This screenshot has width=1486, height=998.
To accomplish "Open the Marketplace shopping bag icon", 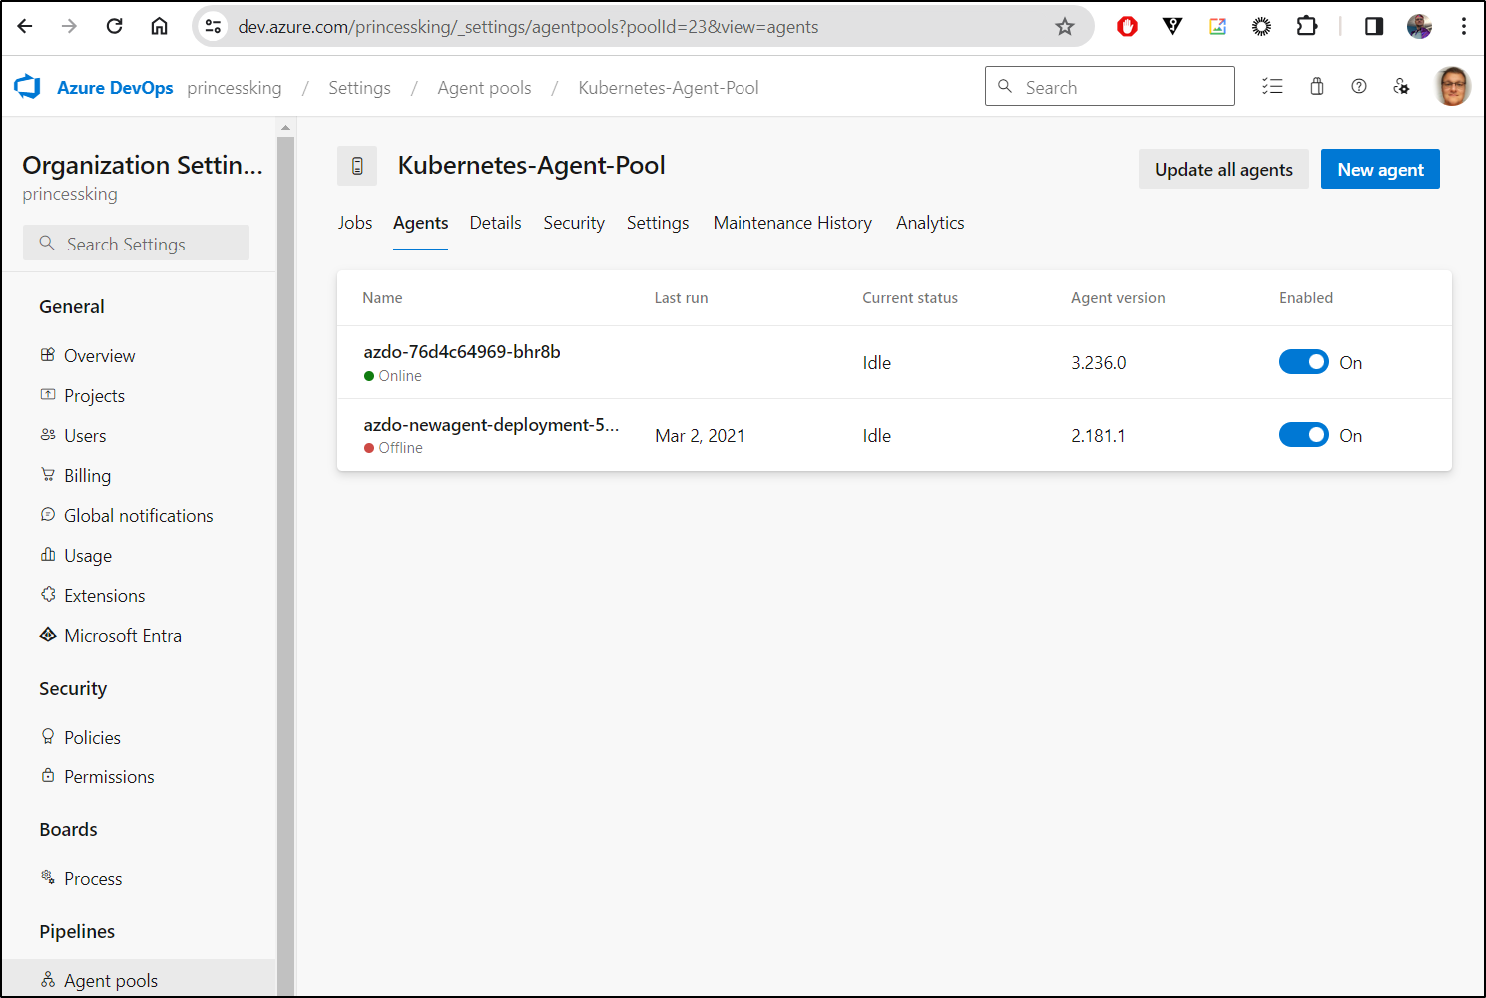I will coord(1317,86).
